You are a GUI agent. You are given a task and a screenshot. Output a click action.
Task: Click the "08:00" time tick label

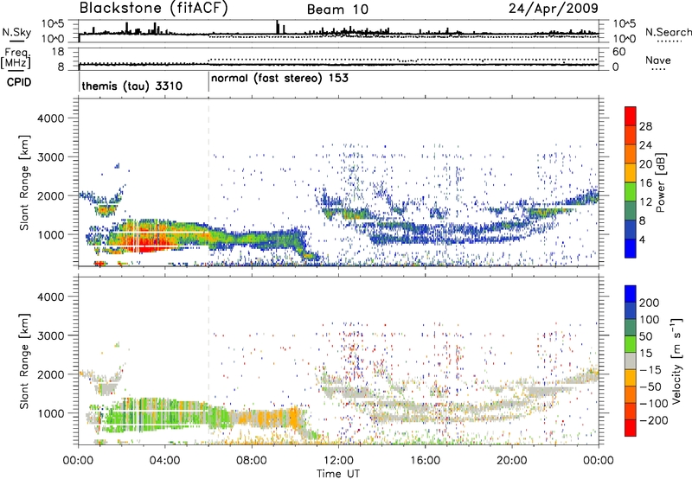tap(251, 461)
